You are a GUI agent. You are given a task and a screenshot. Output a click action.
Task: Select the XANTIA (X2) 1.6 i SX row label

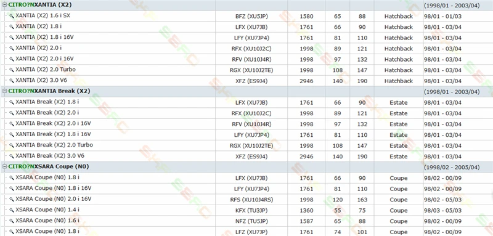43,15
